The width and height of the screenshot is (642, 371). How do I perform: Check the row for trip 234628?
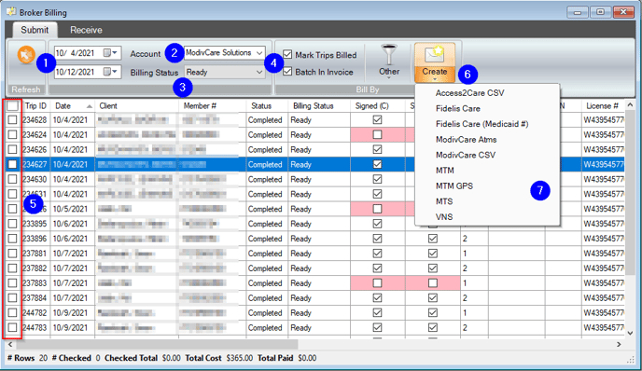(13, 120)
